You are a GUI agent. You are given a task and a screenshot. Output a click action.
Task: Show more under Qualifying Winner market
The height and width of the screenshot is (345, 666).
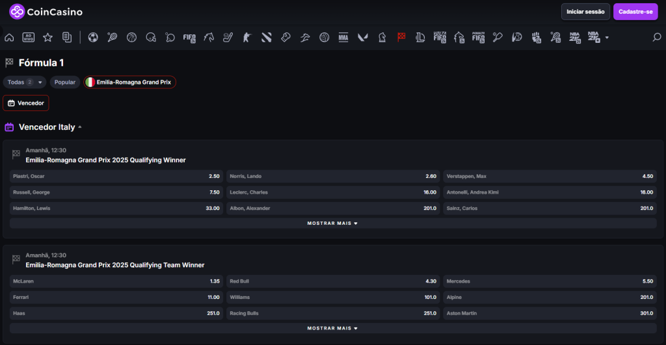[333, 224]
